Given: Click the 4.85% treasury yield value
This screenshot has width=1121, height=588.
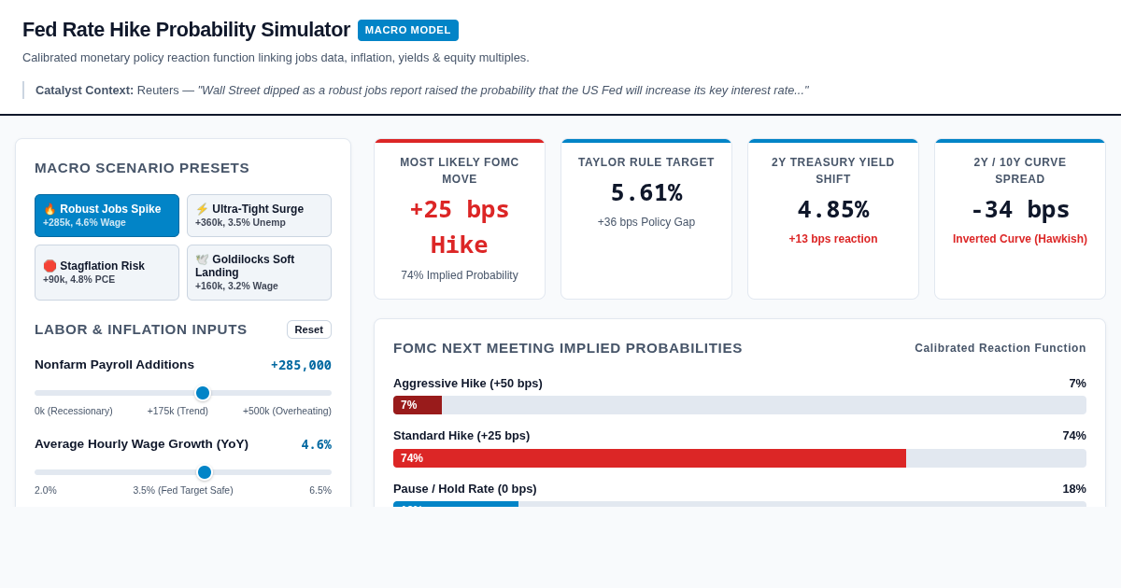Looking at the screenshot, I should (x=833, y=209).
